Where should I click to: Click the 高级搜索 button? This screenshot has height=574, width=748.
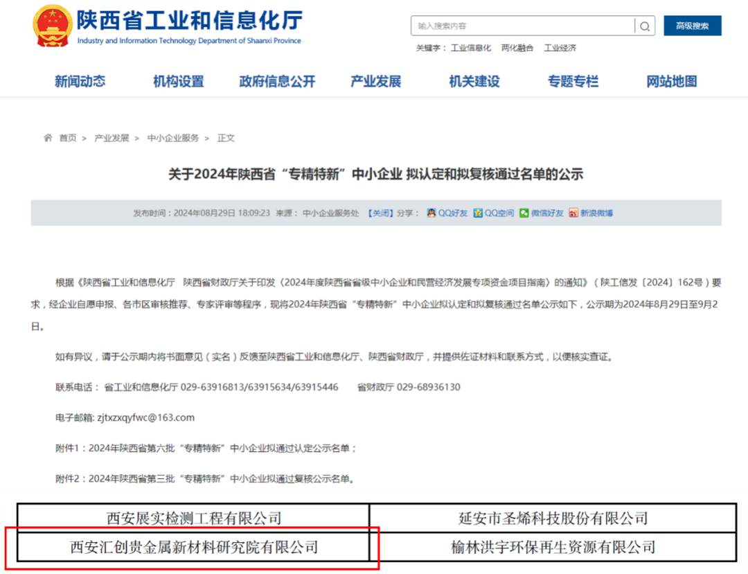[692, 26]
